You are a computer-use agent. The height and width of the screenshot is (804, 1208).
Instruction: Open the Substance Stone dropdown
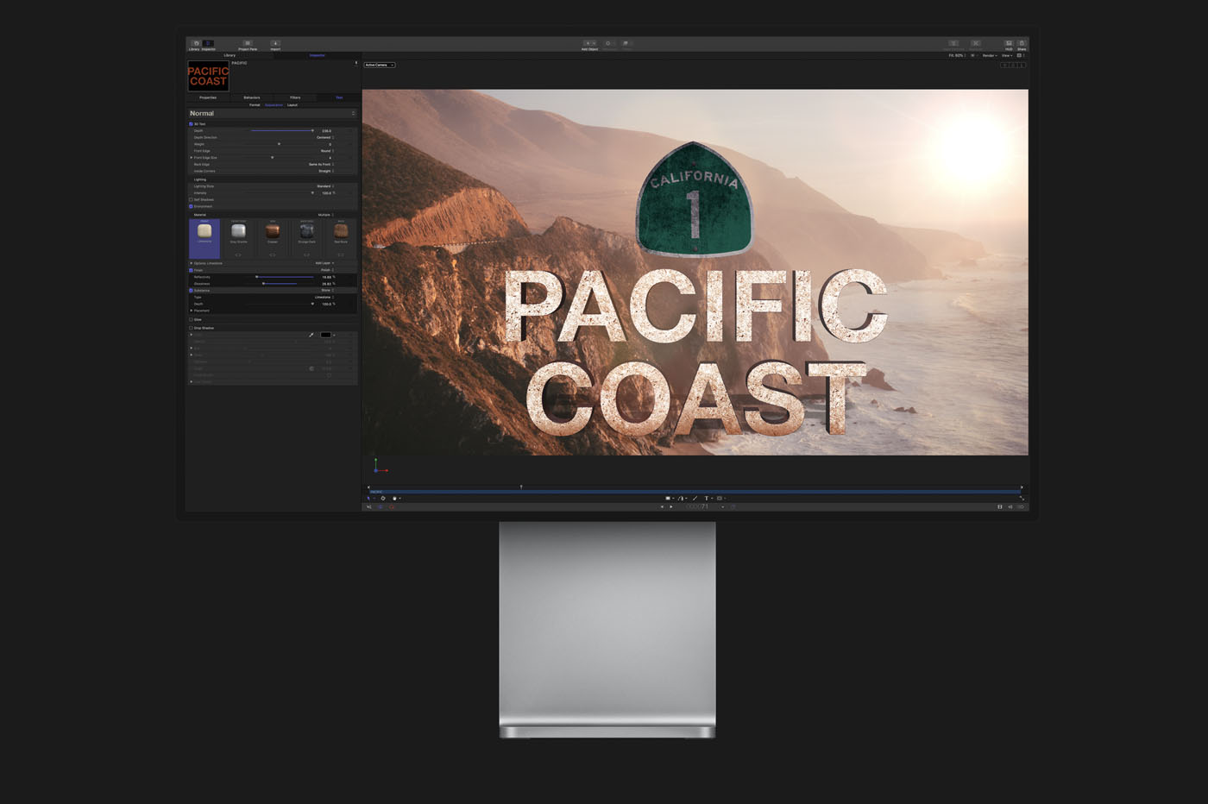coord(328,291)
